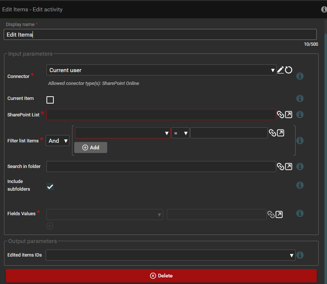Click the link icon beside SharePoint List
This screenshot has width=327, height=284.
click(280, 115)
